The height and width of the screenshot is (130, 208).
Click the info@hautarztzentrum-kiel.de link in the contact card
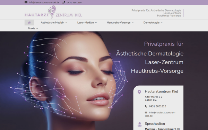click(161, 114)
